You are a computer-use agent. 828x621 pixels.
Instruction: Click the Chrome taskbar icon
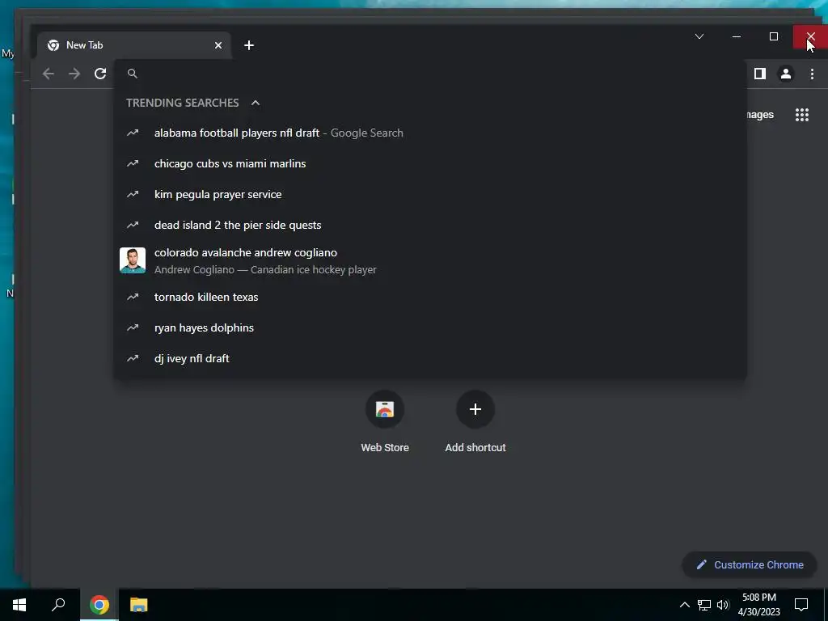[x=99, y=605]
